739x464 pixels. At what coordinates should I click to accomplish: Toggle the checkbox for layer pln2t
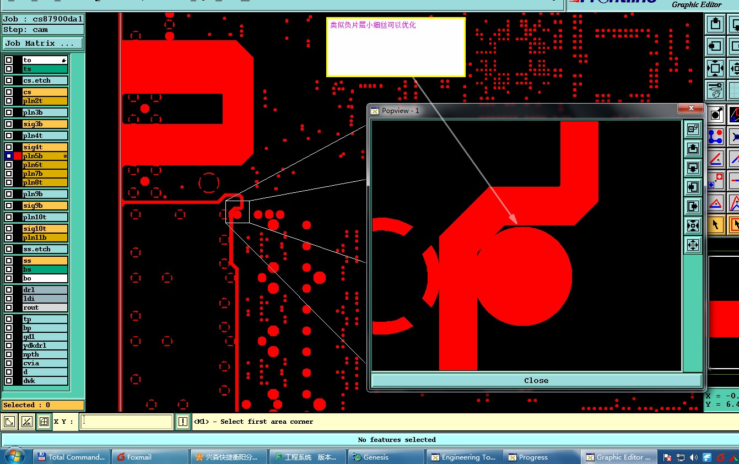pos(9,101)
